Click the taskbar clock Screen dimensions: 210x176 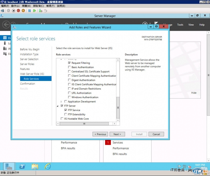coord(200,165)
